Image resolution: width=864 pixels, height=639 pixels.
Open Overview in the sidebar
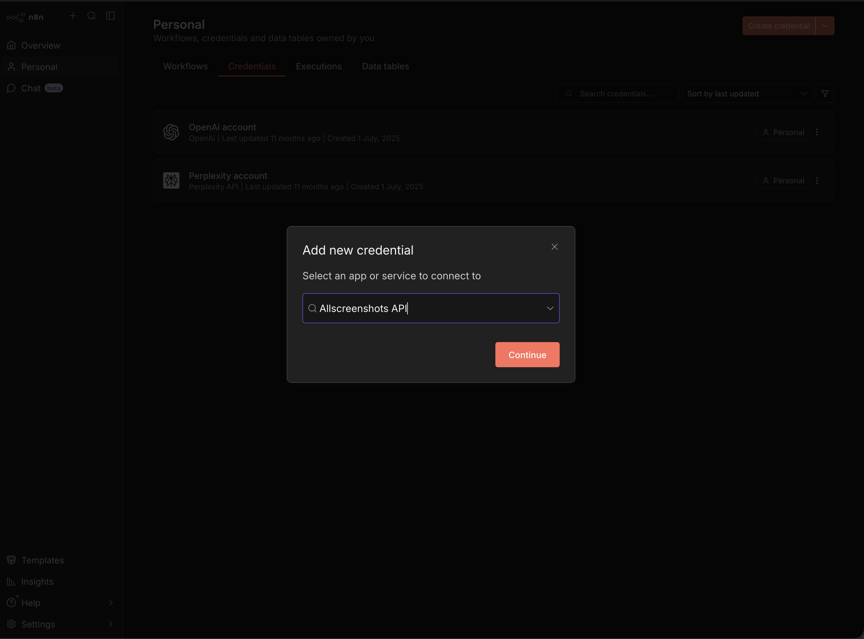point(60,46)
